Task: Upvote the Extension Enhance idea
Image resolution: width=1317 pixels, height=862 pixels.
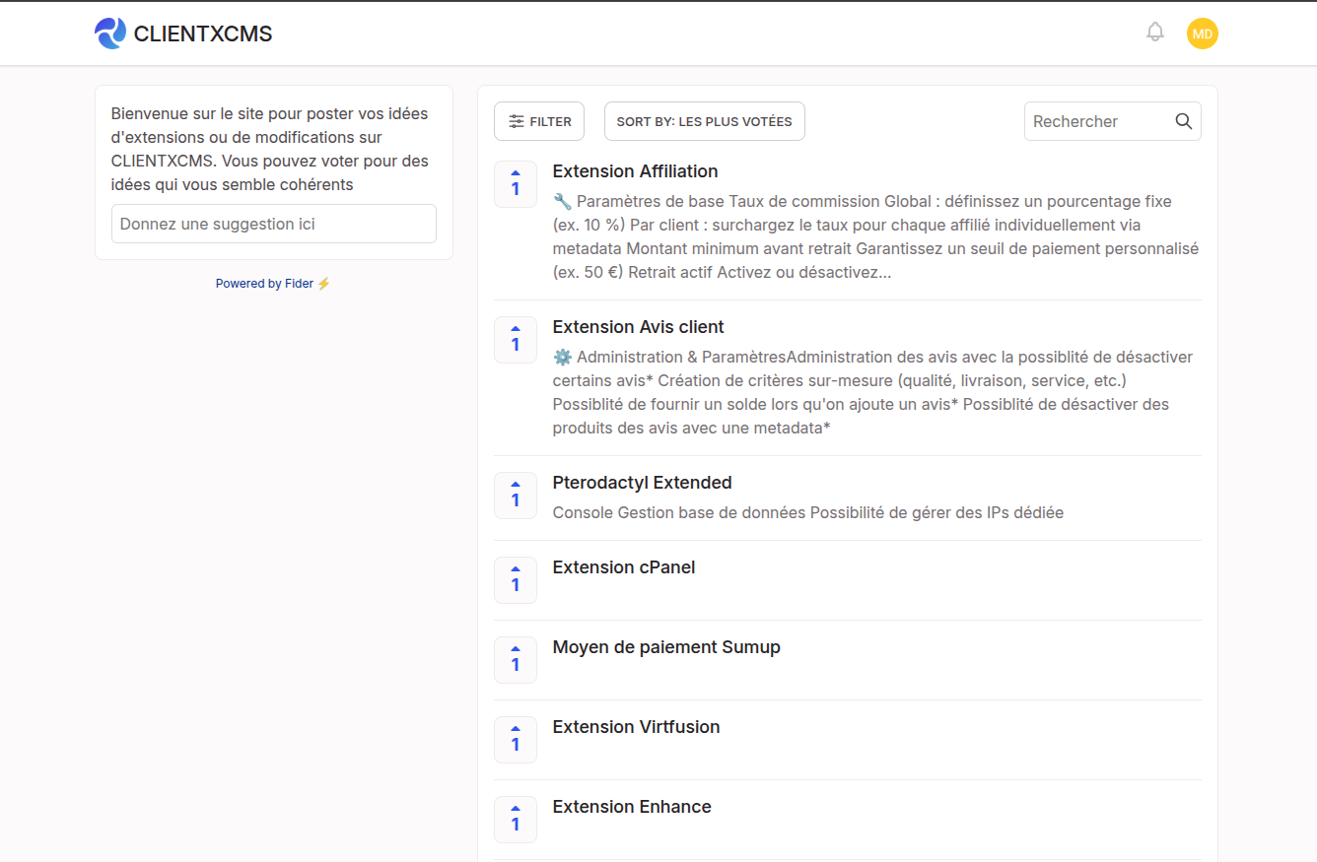Action: click(x=516, y=820)
